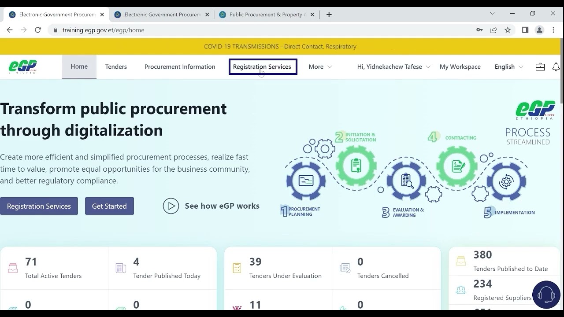Open a new browser tab

pyautogui.click(x=329, y=15)
